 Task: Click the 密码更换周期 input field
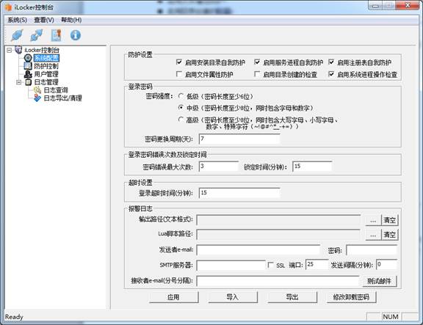click(x=239, y=139)
